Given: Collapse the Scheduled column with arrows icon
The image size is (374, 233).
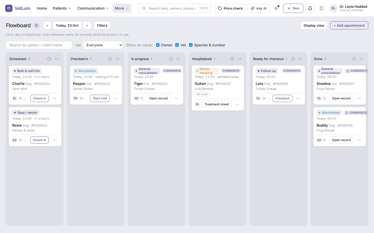Looking at the screenshot, I should pos(57,59).
